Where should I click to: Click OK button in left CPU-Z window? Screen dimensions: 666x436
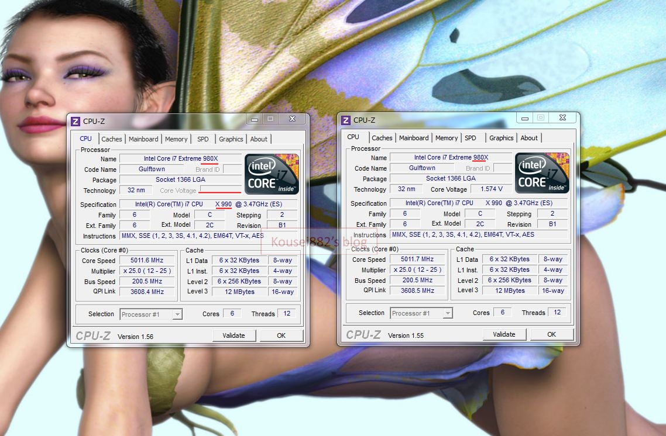tap(281, 335)
